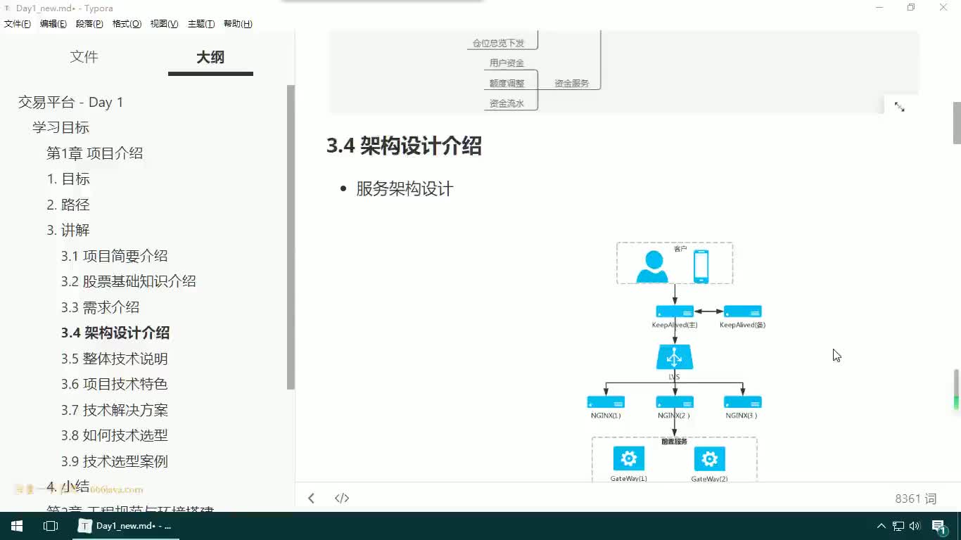Viewport: 961px width, 540px height.
Task: Open the 主题(T) menu
Action: [201, 23]
